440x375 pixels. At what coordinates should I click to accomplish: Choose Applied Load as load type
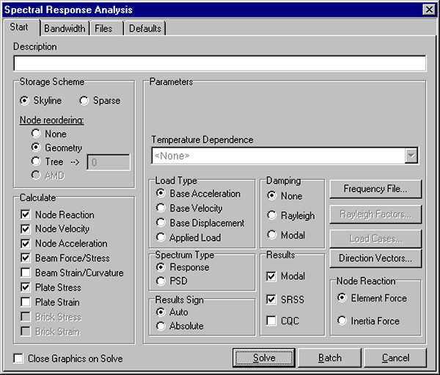[161, 238]
